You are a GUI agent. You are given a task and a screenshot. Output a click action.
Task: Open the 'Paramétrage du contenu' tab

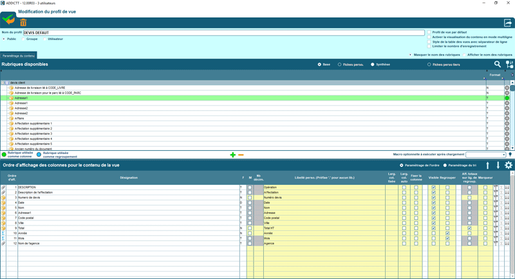point(19,56)
